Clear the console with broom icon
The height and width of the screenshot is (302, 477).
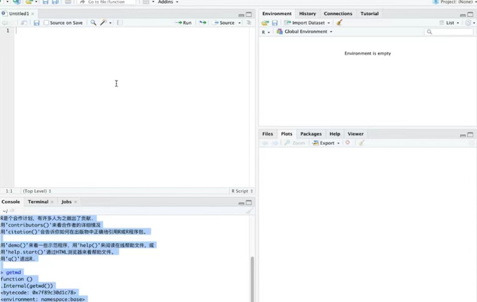click(249, 211)
